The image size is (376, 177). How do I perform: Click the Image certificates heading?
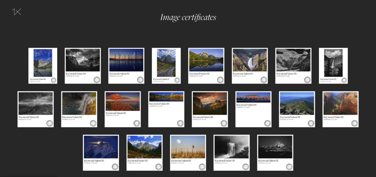click(188, 17)
